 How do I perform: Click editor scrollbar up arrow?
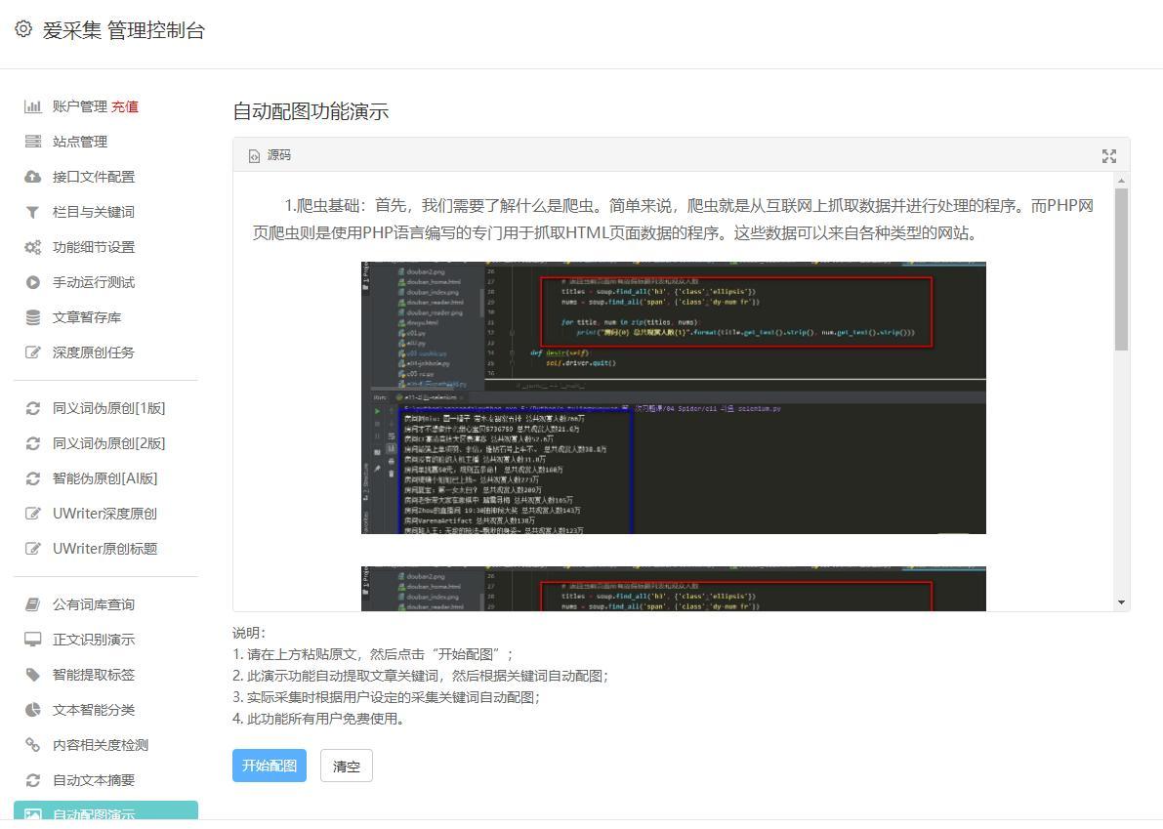(1121, 181)
